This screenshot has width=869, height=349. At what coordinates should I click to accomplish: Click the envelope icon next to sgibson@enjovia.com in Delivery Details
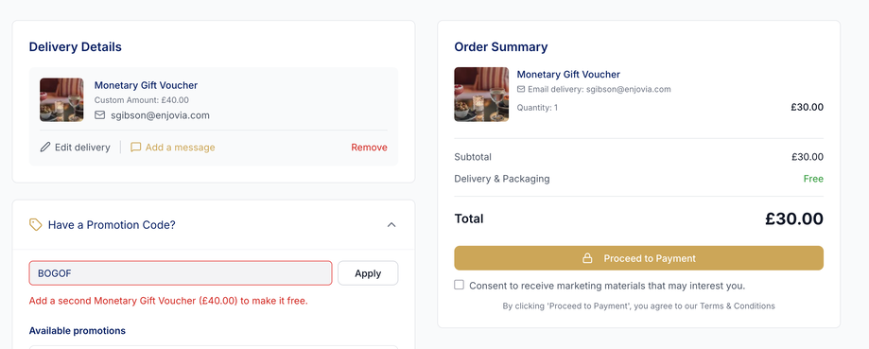[x=99, y=115]
